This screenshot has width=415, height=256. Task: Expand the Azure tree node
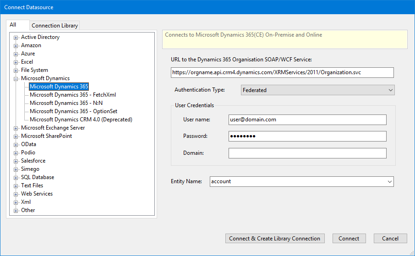pos(16,54)
